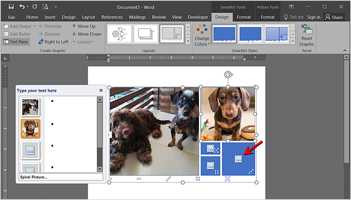Click the Sign in link
Screen dimensions: 351x200
tap(313, 17)
